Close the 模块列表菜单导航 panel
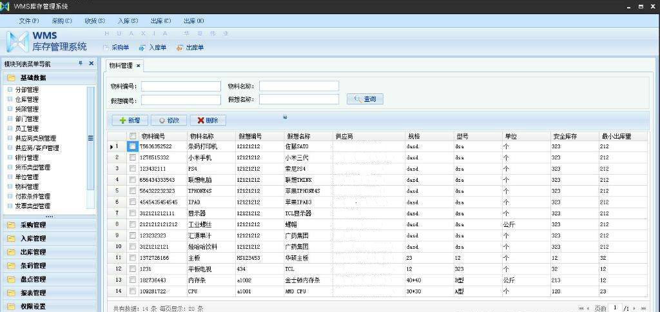This screenshot has height=312, width=660. click(x=91, y=63)
